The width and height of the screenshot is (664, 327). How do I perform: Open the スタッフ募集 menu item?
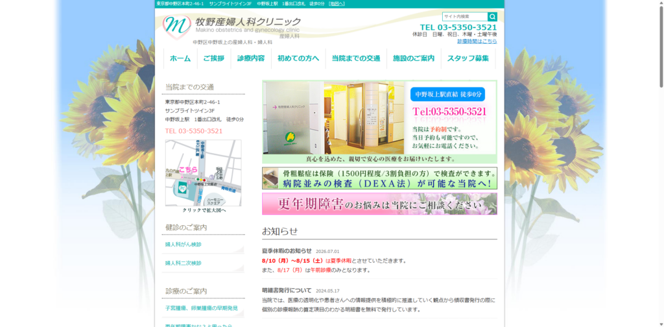point(468,58)
